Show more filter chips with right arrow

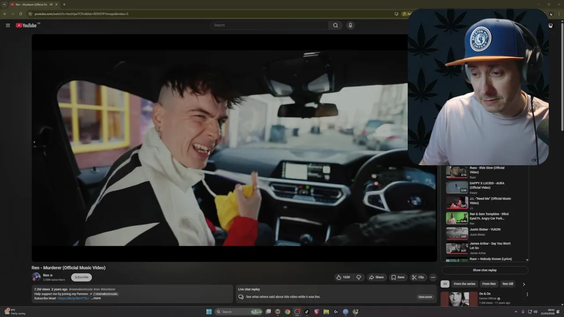click(524, 284)
